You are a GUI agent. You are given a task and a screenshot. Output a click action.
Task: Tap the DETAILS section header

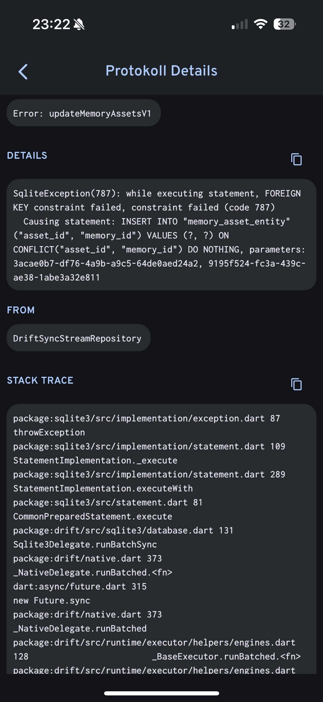coord(27,155)
